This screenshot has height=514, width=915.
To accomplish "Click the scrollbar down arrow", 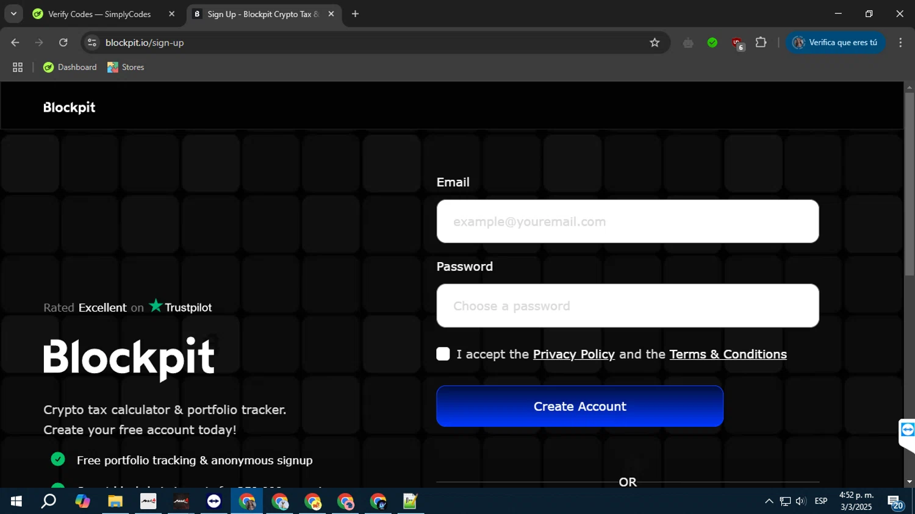I will (909, 482).
